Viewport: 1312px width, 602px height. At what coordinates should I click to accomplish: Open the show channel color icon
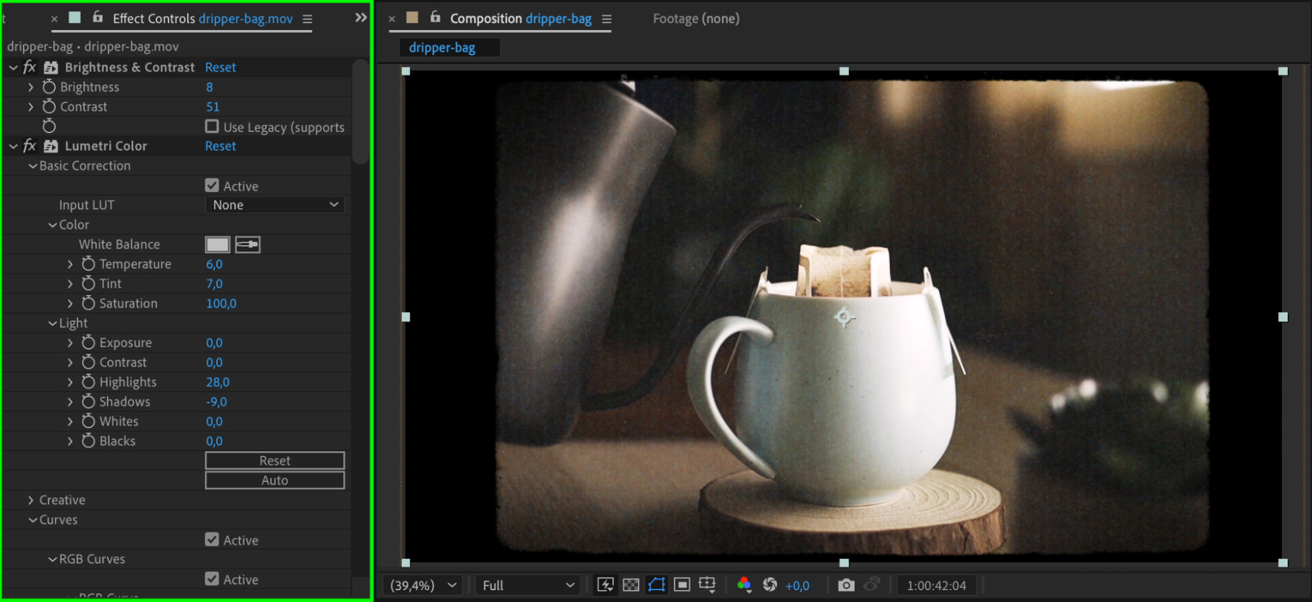point(744,585)
